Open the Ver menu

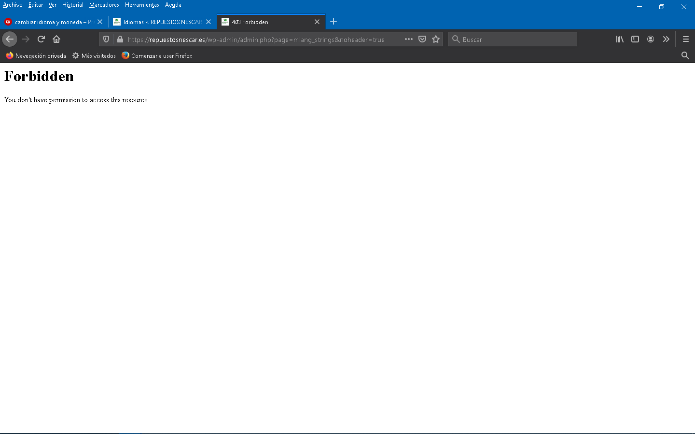[x=53, y=5]
